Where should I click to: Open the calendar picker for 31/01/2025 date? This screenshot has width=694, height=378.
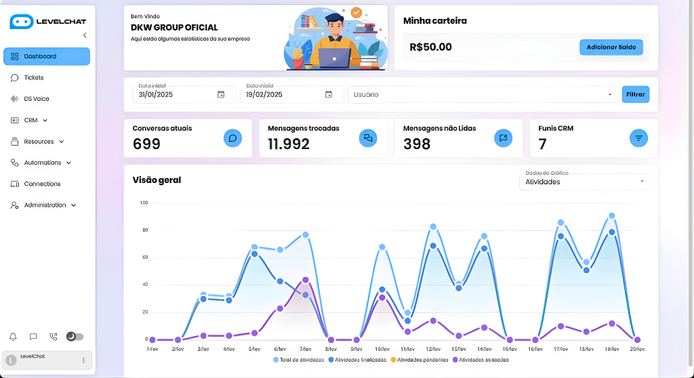(x=221, y=95)
